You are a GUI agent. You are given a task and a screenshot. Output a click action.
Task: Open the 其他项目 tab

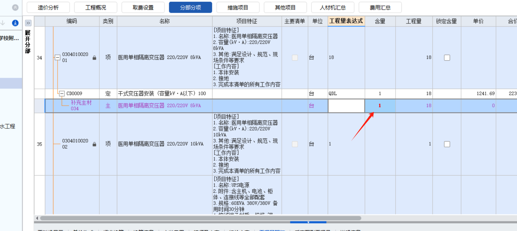point(285,7)
